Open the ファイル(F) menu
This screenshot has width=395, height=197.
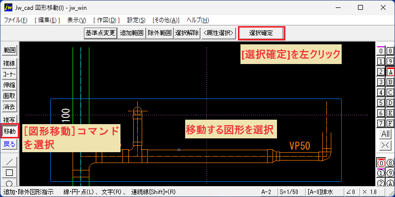pyautogui.click(x=16, y=20)
